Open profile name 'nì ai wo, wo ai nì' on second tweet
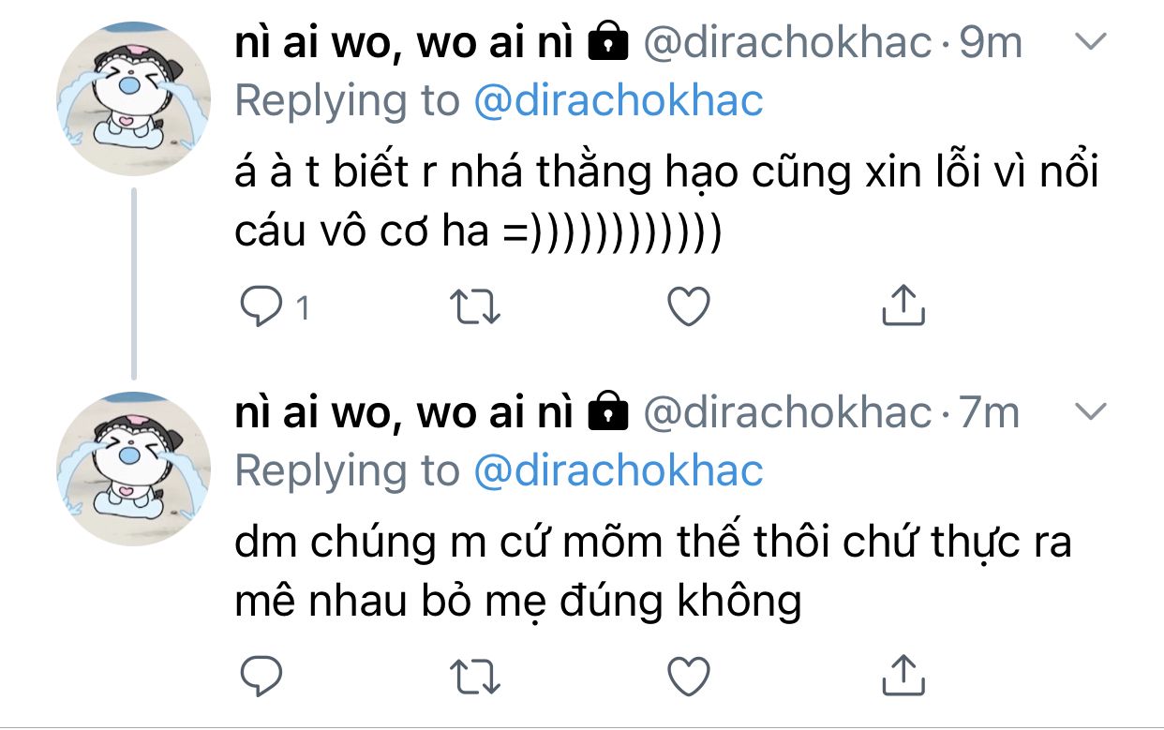This screenshot has width=1164, height=730. coord(404,412)
